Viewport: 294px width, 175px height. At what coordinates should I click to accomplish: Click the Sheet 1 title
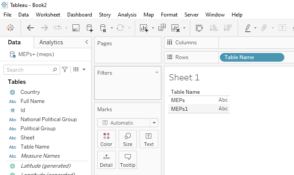point(184,77)
